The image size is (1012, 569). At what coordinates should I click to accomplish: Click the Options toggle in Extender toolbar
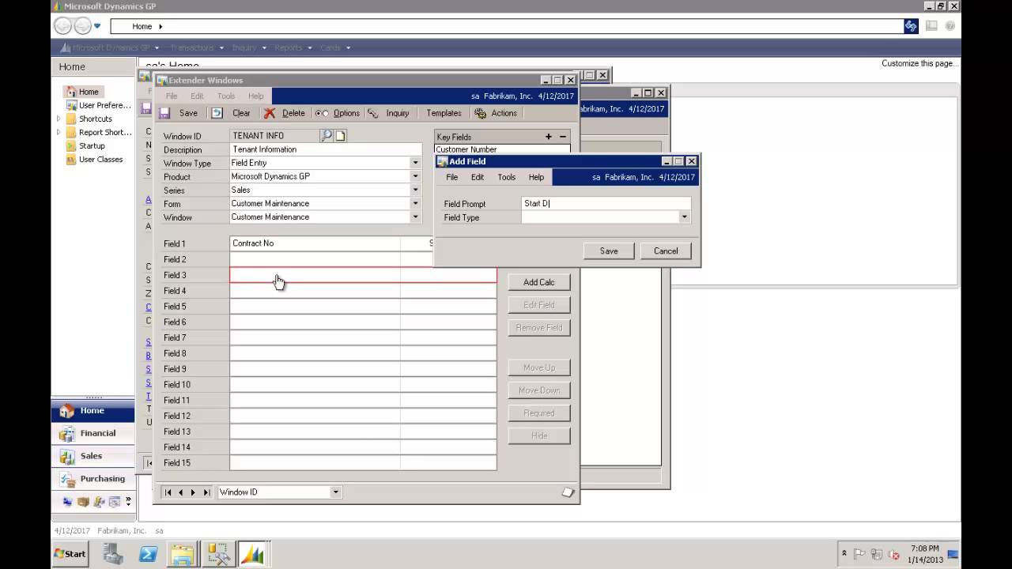(338, 113)
